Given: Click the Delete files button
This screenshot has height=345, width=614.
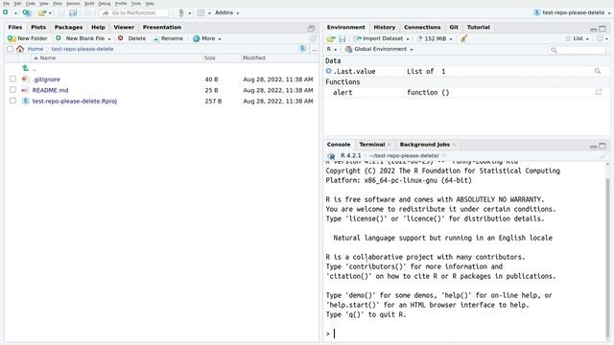Looking at the screenshot, I should tap(132, 38).
